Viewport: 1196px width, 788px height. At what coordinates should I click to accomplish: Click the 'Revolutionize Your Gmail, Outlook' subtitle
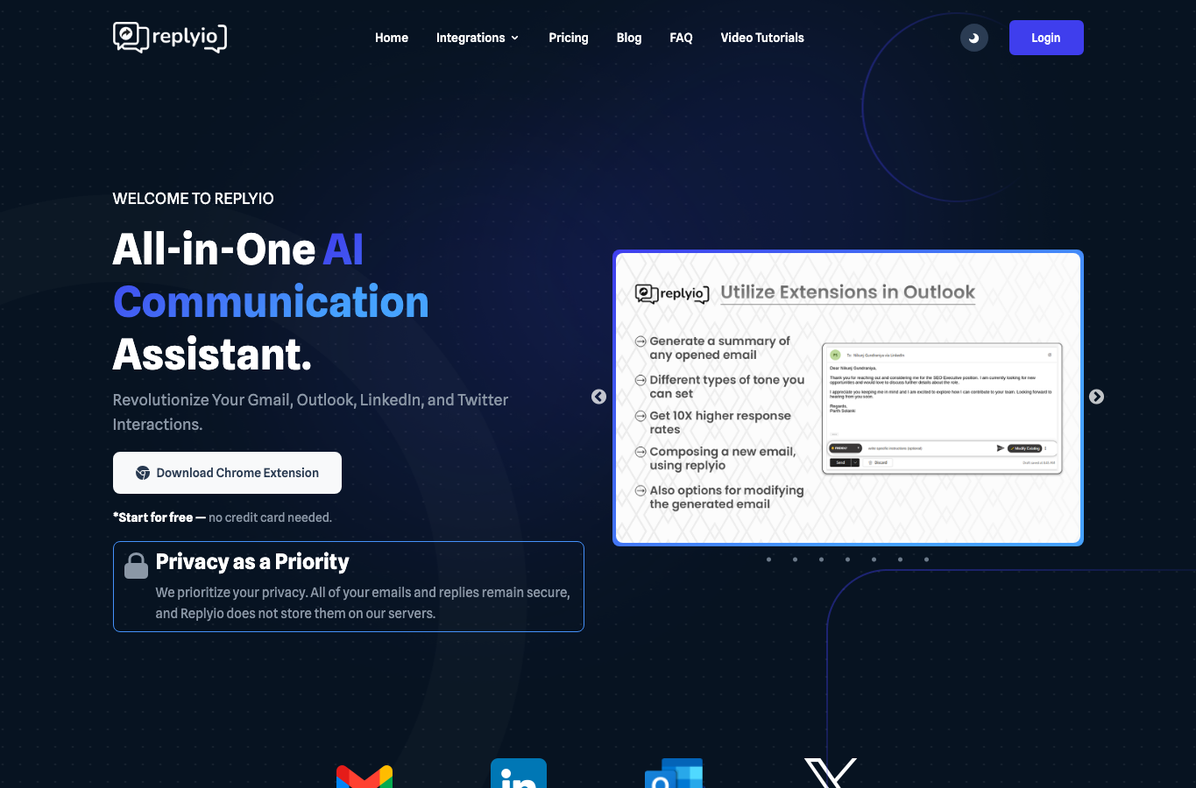pyautogui.click(x=310, y=412)
